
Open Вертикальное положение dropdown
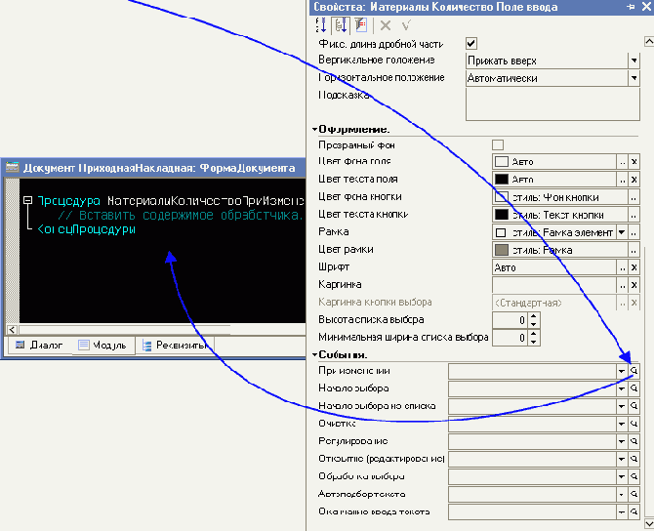pyautogui.click(x=633, y=61)
